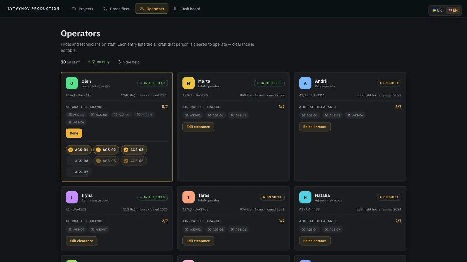Open the Task board tab
The height and width of the screenshot is (262, 467).
187,9
